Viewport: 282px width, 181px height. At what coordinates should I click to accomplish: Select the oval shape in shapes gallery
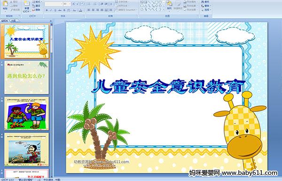pyautogui.click(x=160, y=2)
